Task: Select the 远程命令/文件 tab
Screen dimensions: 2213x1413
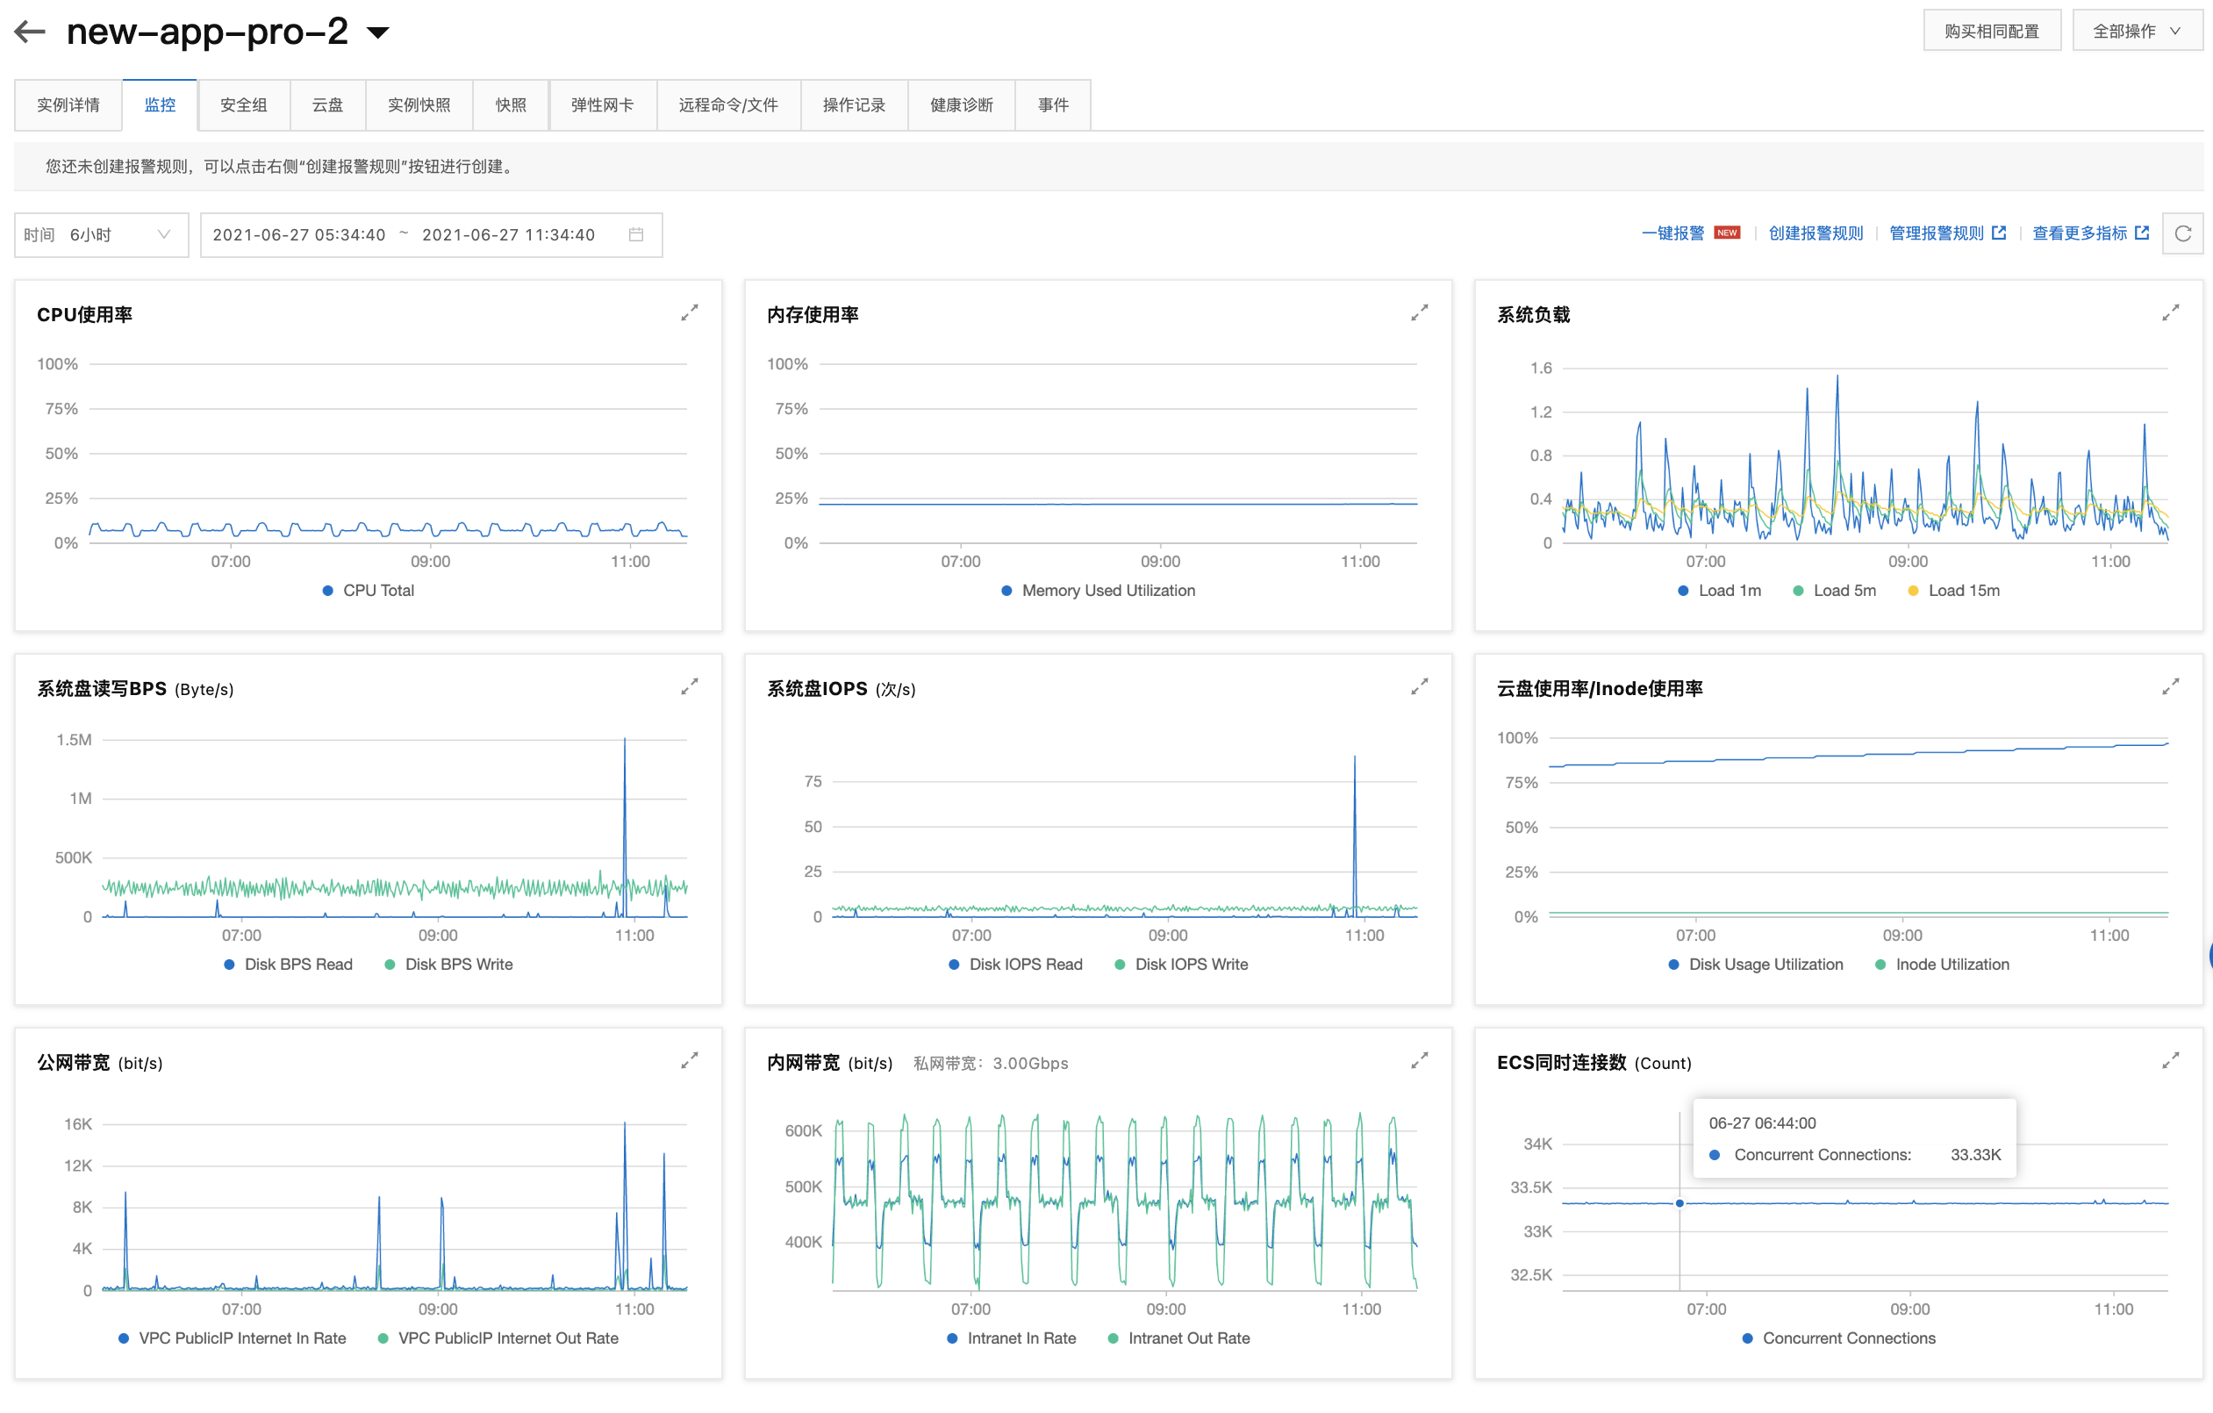Action: (727, 104)
